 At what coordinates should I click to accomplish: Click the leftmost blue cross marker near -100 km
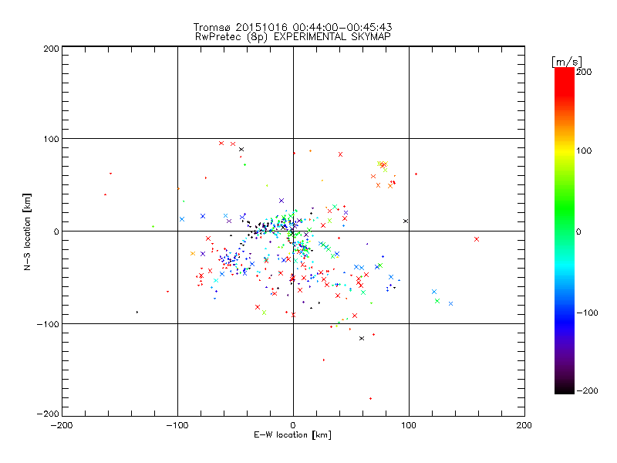pyautogui.click(x=182, y=219)
